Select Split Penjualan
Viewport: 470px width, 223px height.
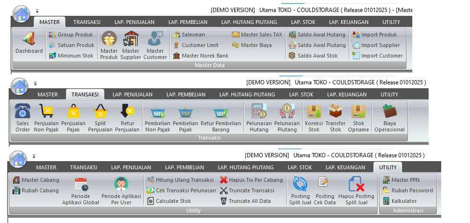point(100,112)
